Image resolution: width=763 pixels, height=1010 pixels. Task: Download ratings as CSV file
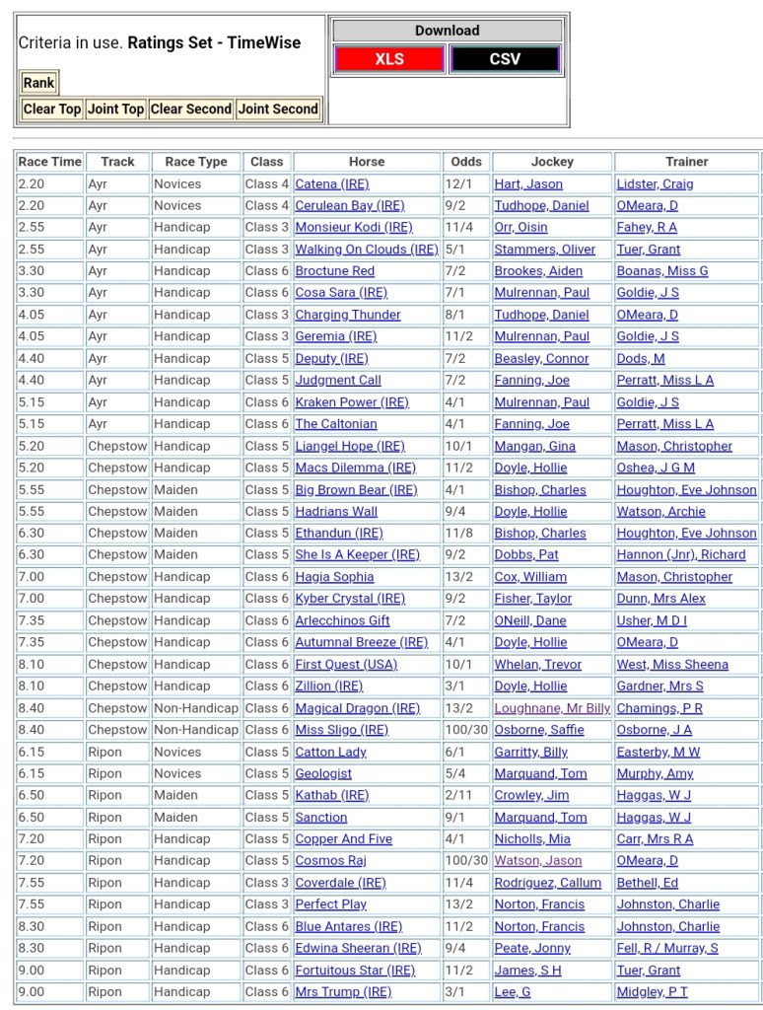click(505, 59)
